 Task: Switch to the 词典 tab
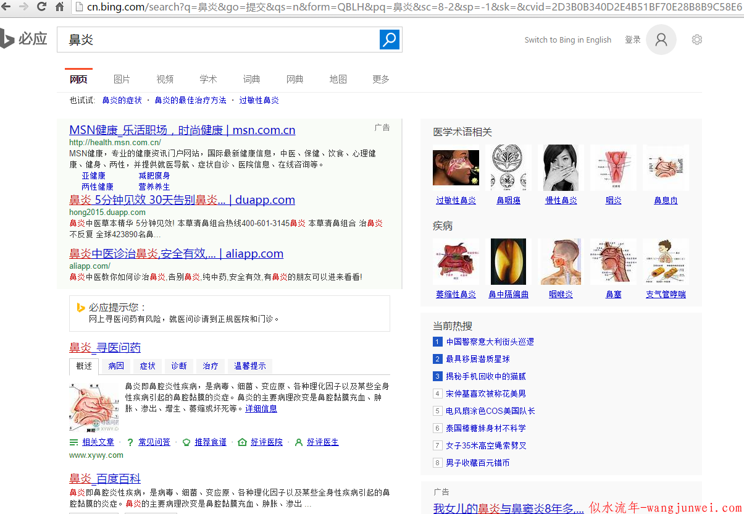coord(251,79)
